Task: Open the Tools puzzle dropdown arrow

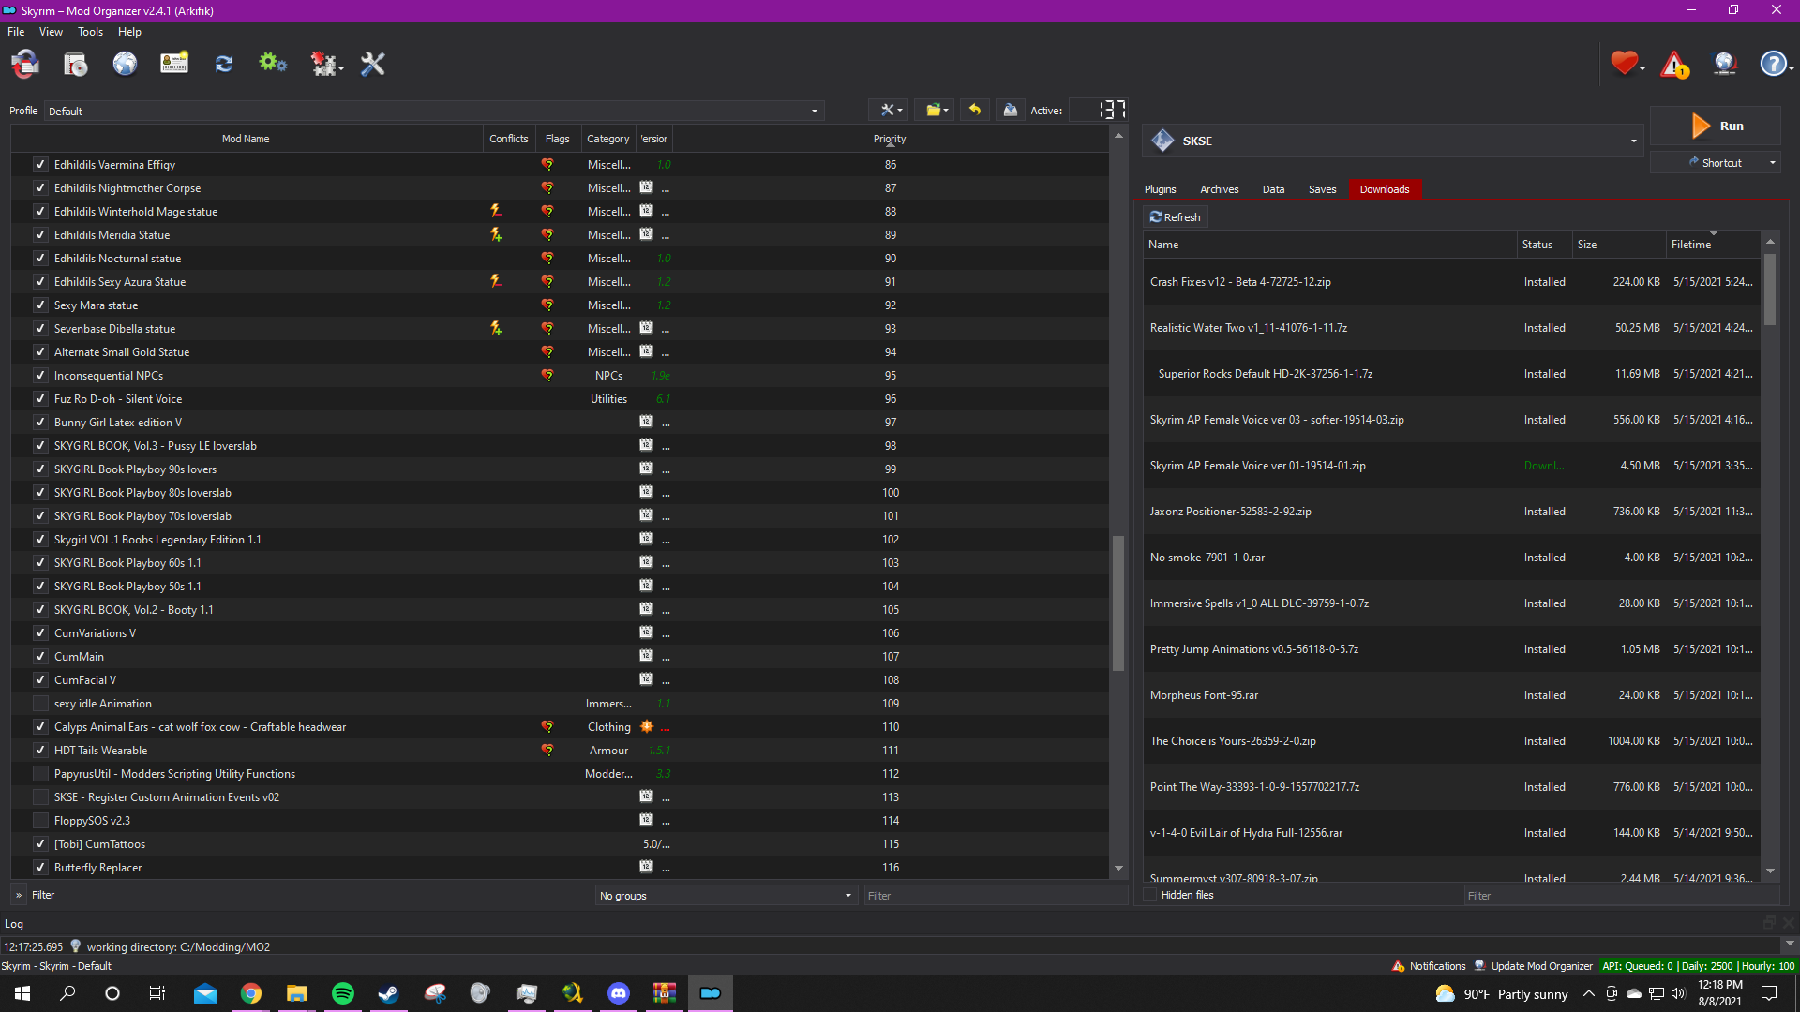Action: tap(340, 67)
